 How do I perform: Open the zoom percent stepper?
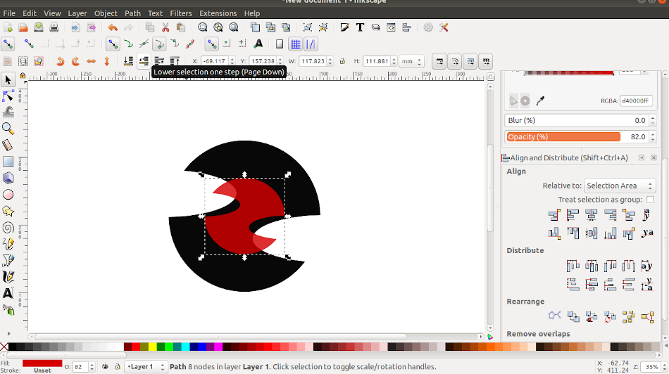(x=663, y=366)
